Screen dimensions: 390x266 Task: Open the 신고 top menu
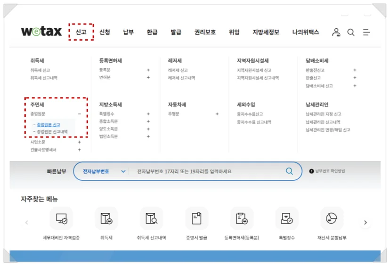[81, 32]
